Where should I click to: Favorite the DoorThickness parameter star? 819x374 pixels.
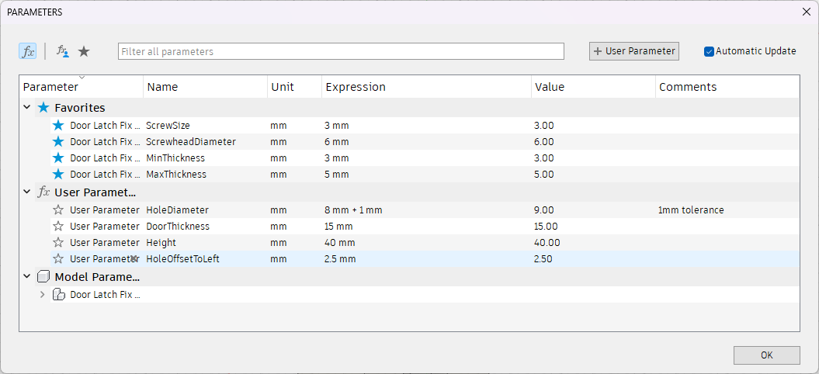[58, 226]
